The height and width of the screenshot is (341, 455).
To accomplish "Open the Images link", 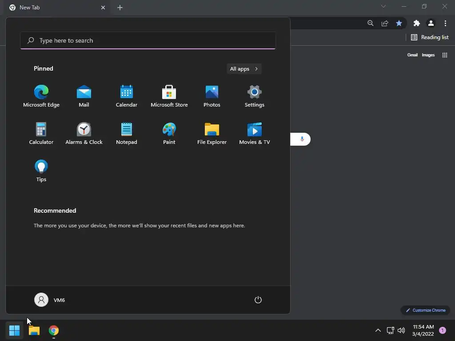I will tap(428, 55).
